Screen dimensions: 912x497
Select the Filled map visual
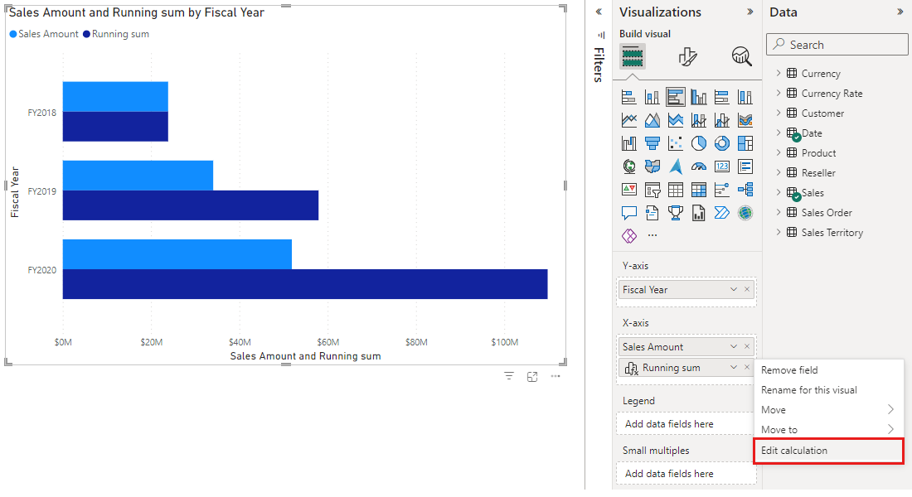tap(652, 166)
